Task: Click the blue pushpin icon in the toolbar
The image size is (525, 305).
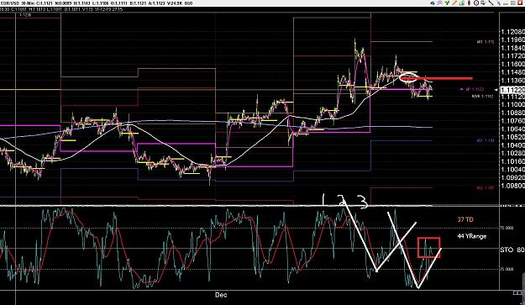Action: click(499, 3)
